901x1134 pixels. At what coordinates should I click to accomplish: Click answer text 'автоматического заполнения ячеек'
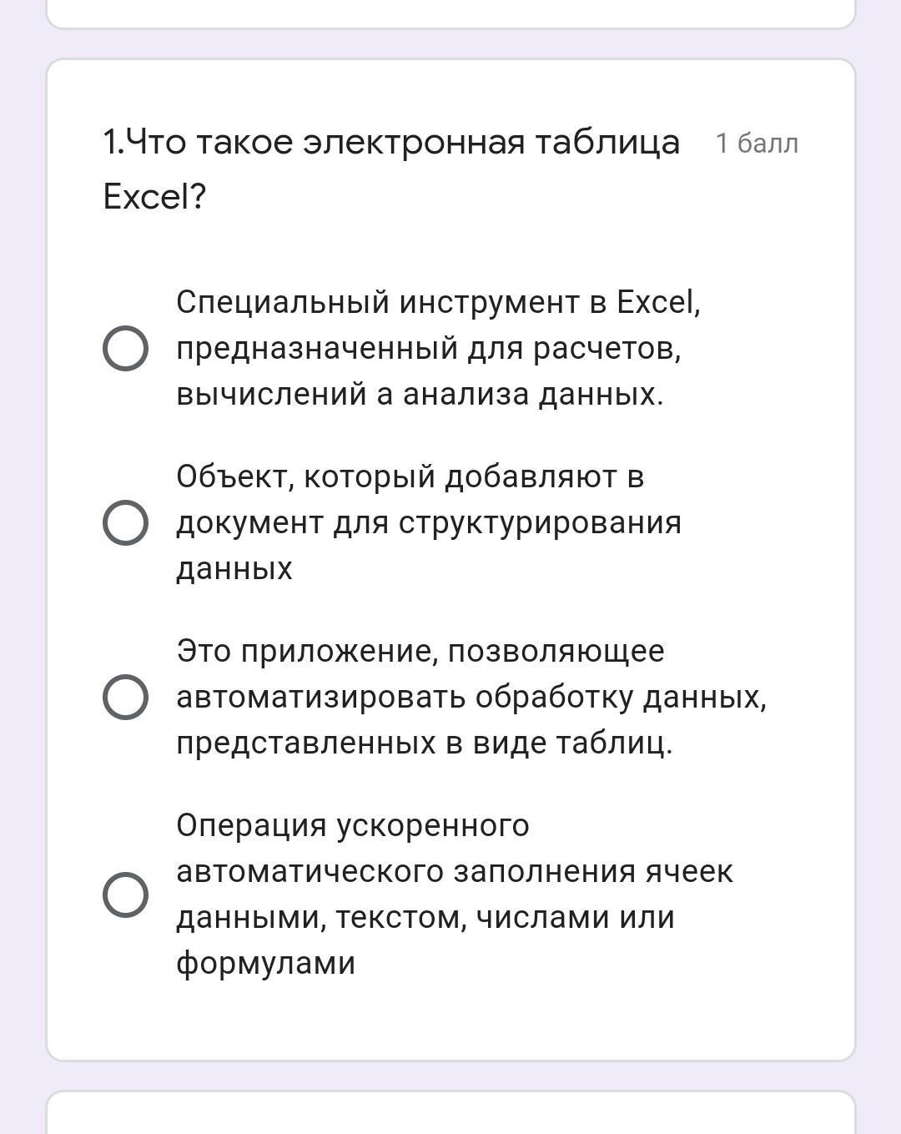[455, 871]
